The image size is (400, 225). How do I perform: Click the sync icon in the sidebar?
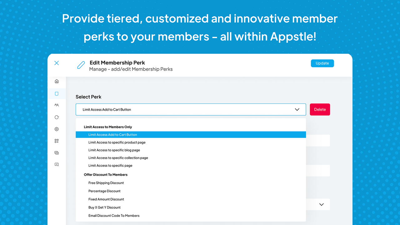[x=57, y=117]
